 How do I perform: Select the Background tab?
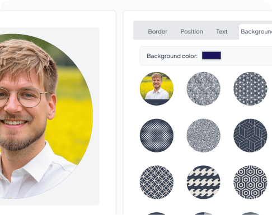pyautogui.click(x=256, y=32)
